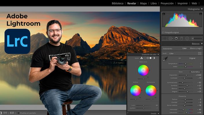Expand the Detalle panel
The width and height of the screenshot is (204, 115).
tap(158, 114)
